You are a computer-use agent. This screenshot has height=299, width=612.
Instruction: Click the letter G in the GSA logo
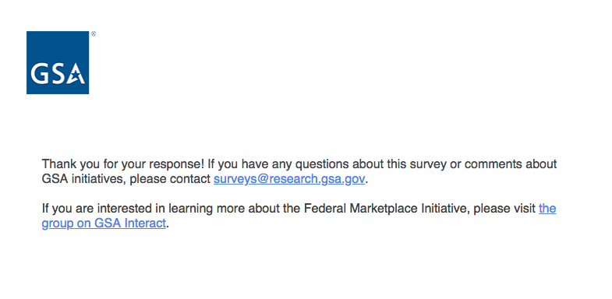click(39, 74)
